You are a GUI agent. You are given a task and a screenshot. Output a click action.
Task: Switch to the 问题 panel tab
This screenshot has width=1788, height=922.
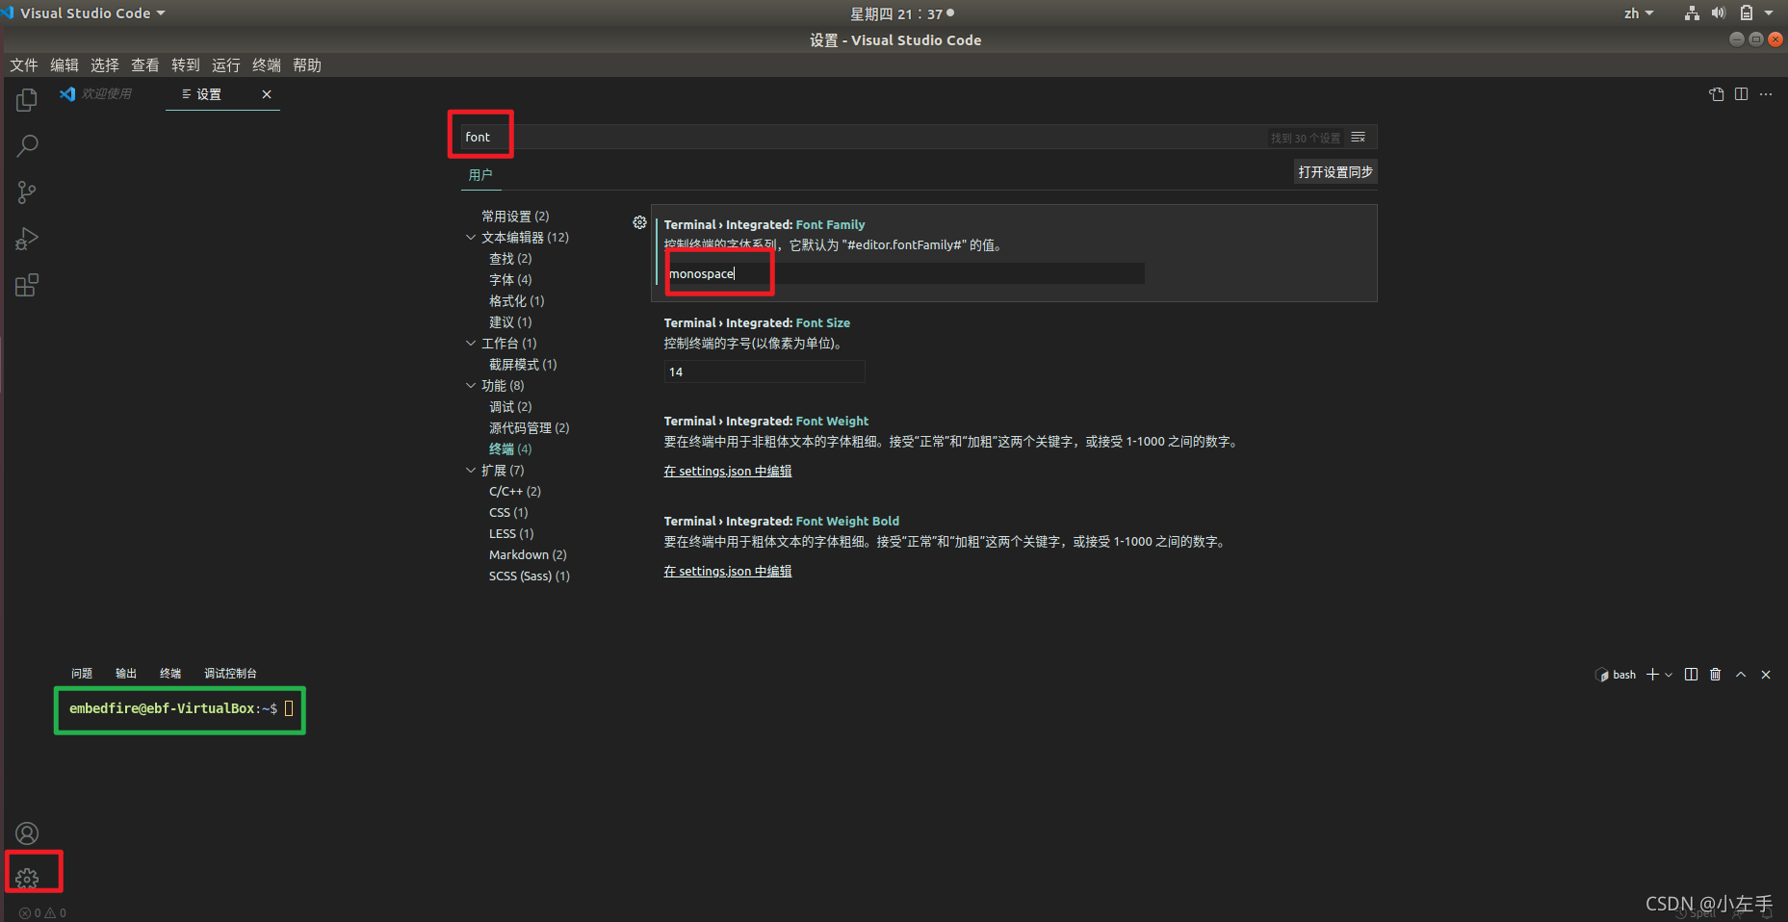click(82, 674)
